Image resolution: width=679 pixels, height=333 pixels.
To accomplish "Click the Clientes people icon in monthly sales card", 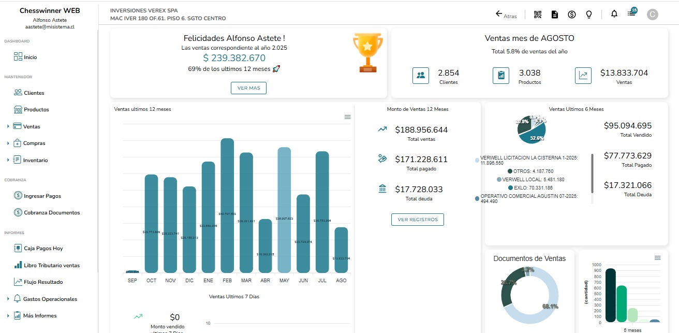I will 421,76.
